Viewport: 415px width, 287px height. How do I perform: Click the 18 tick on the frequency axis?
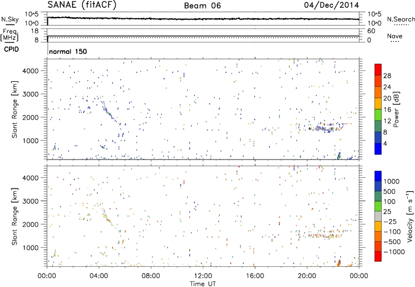click(x=35, y=31)
